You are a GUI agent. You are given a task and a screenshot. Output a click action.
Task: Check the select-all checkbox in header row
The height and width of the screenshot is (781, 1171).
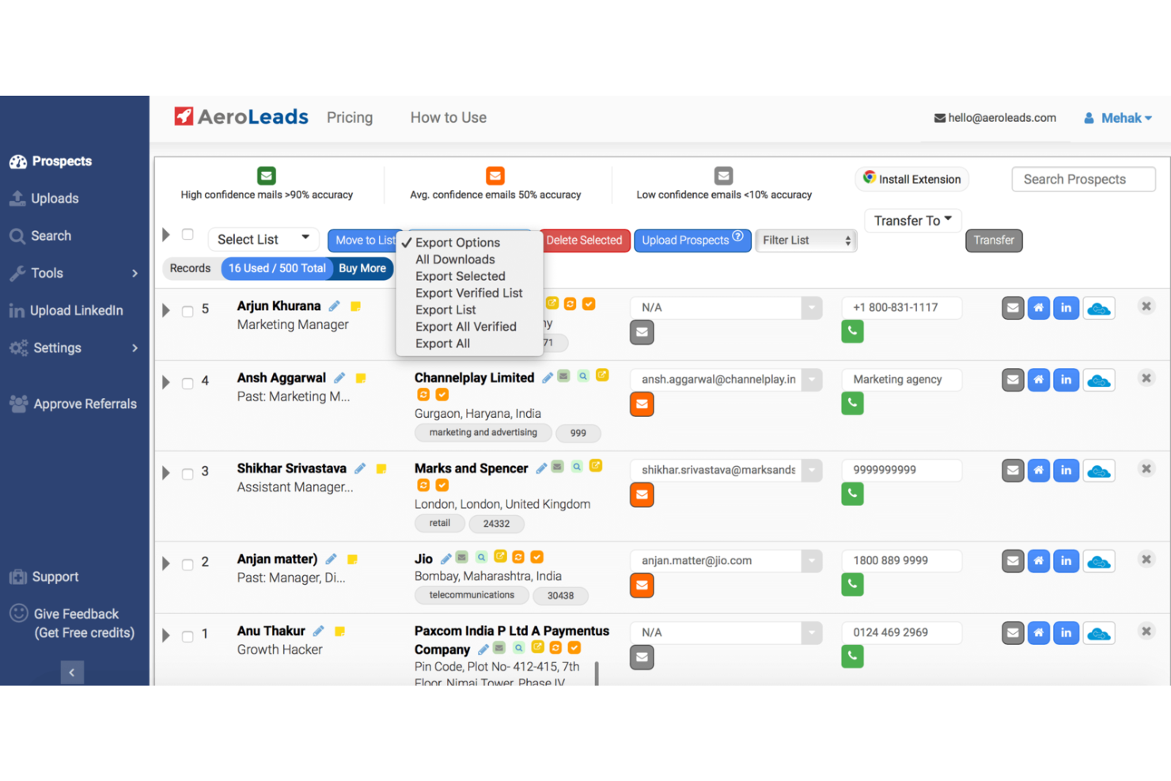(x=188, y=234)
